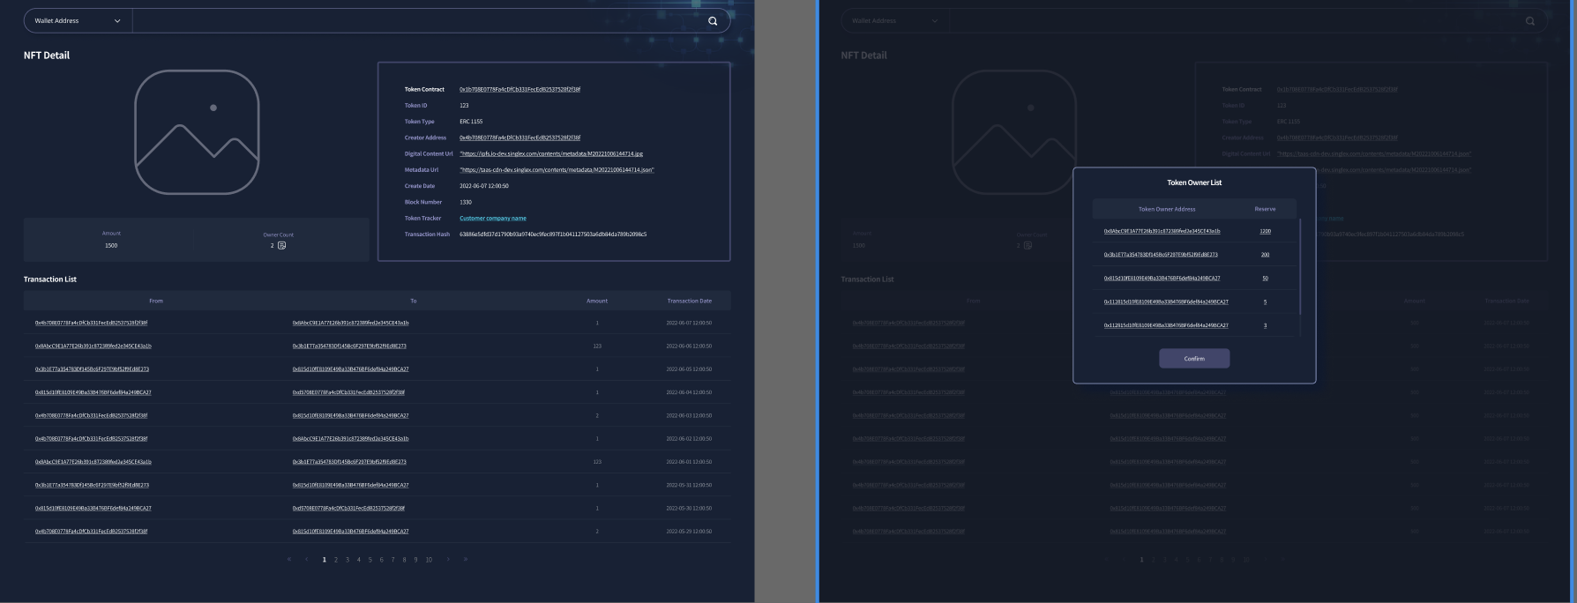The height and width of the screenshot is (603, 1577).
Task: Open the Digital Content Url jpg link
Action: coord(551,154)
